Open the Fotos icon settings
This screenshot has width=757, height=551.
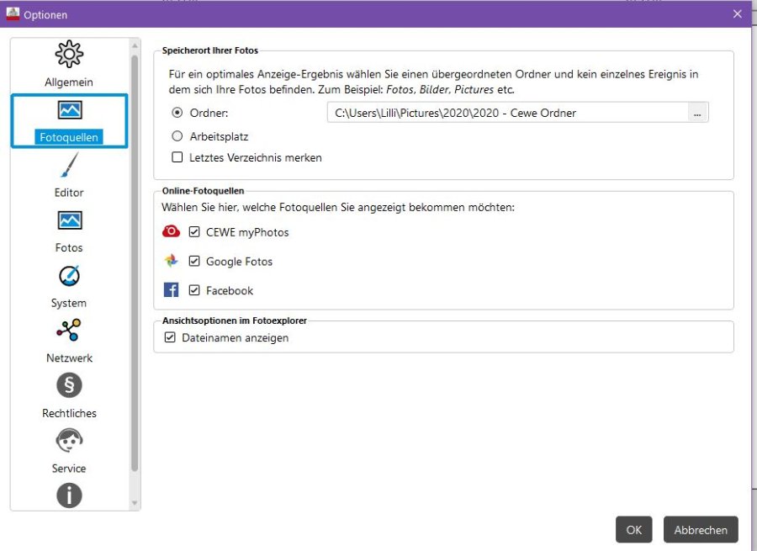pyautogui.click(x=69, y=220)
